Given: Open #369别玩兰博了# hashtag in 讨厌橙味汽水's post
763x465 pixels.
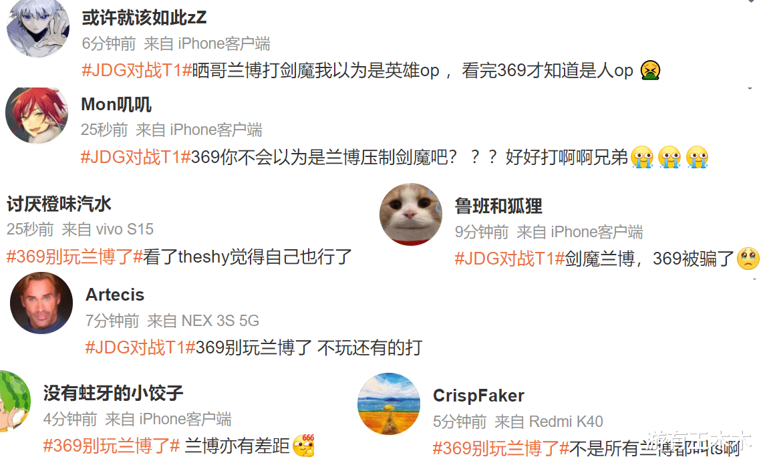Looking at the screenshot, I should [x=74, y=257].
